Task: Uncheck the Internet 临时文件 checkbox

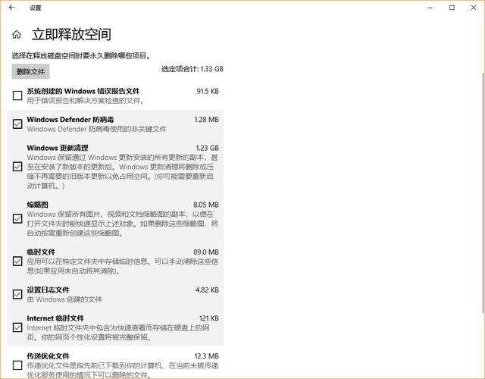Action: point(17,327)
